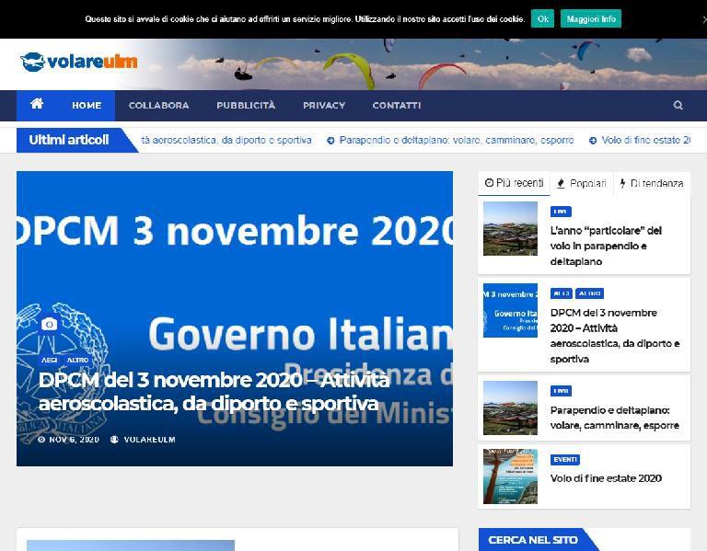
Task: Close the cookie notice with the X
Action: (x=704, y=19)
